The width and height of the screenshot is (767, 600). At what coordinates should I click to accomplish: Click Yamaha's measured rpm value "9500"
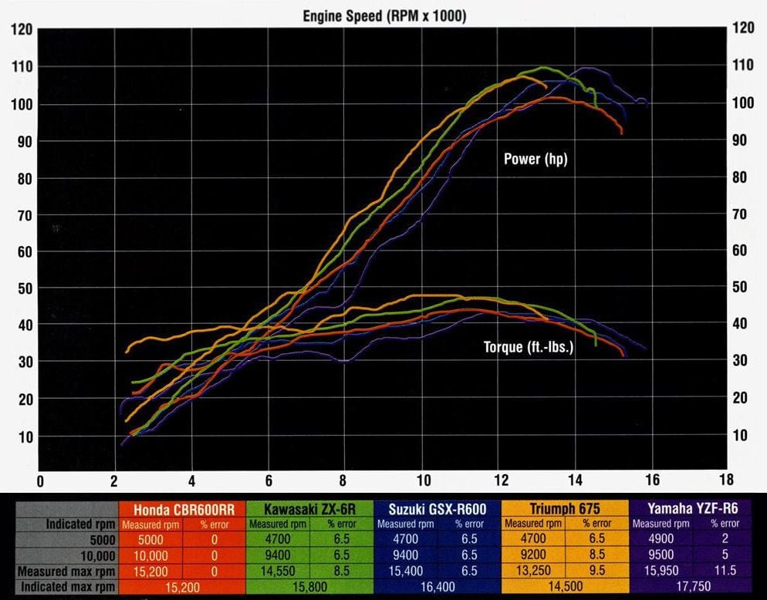(661, 554)
